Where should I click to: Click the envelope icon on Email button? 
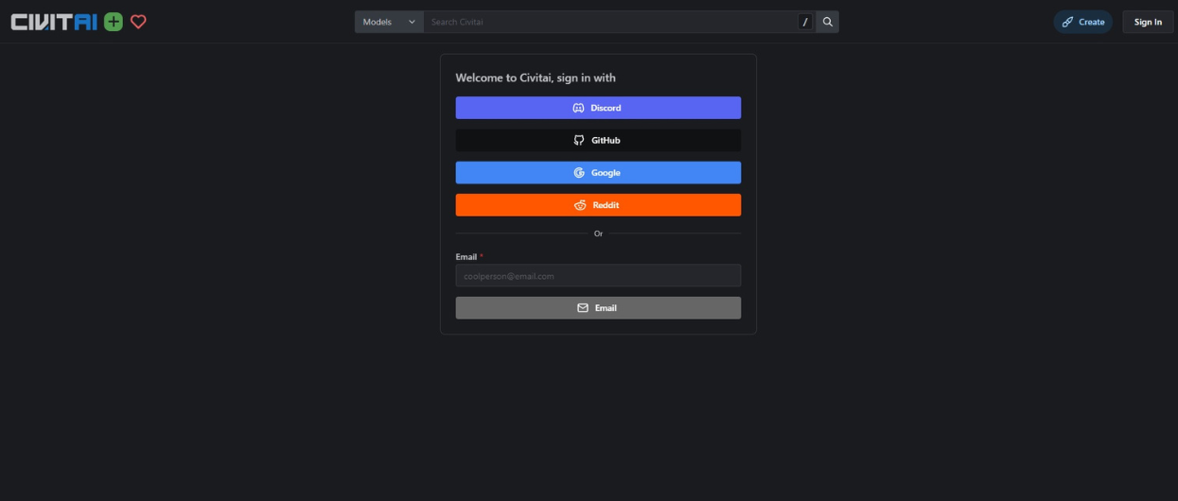click(x=583, y=308)
